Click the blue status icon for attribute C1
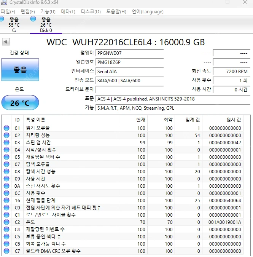 (6, 215)
